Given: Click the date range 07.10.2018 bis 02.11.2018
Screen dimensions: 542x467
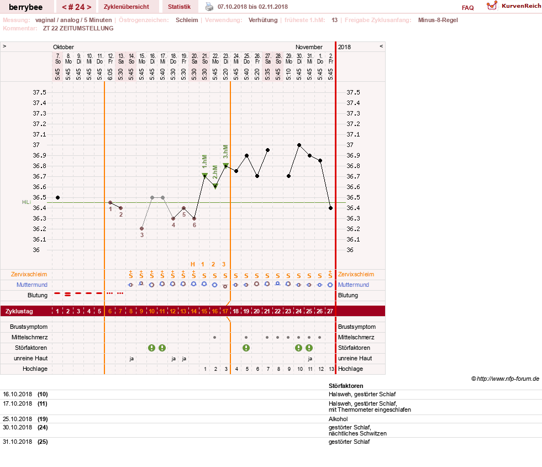Looking at the screenshot, I should coord(252,7).
